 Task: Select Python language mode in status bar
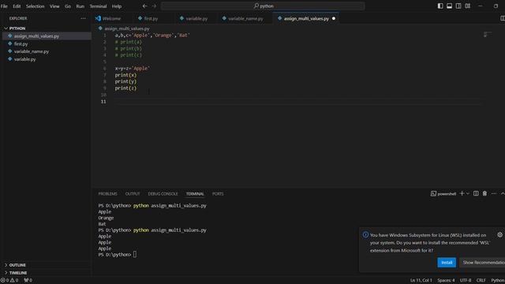pos(498,281)
